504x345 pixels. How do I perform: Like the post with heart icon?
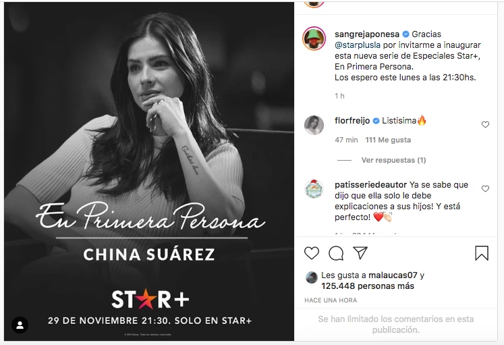click(312, 253)
